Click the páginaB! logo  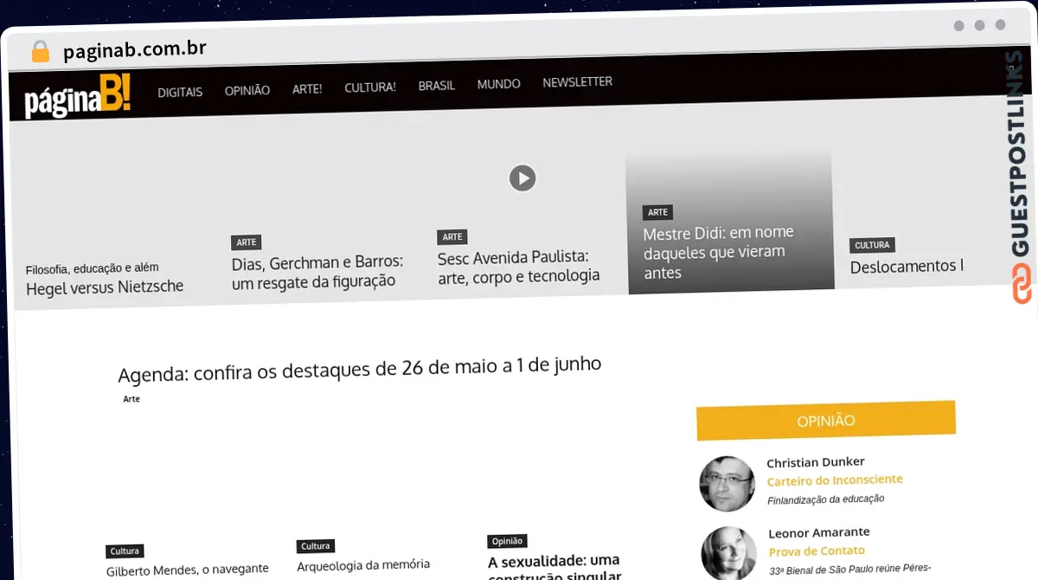point(78,98)
